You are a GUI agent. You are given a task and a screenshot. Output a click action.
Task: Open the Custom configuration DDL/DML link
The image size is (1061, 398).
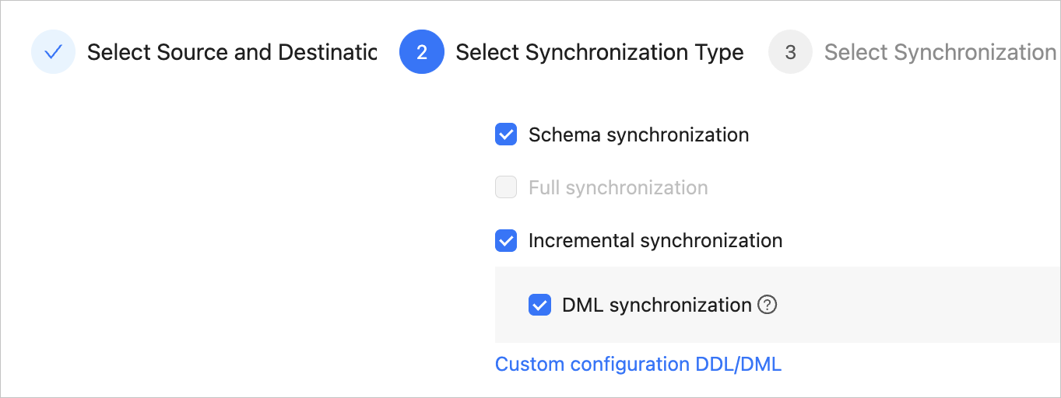(638, 364)
